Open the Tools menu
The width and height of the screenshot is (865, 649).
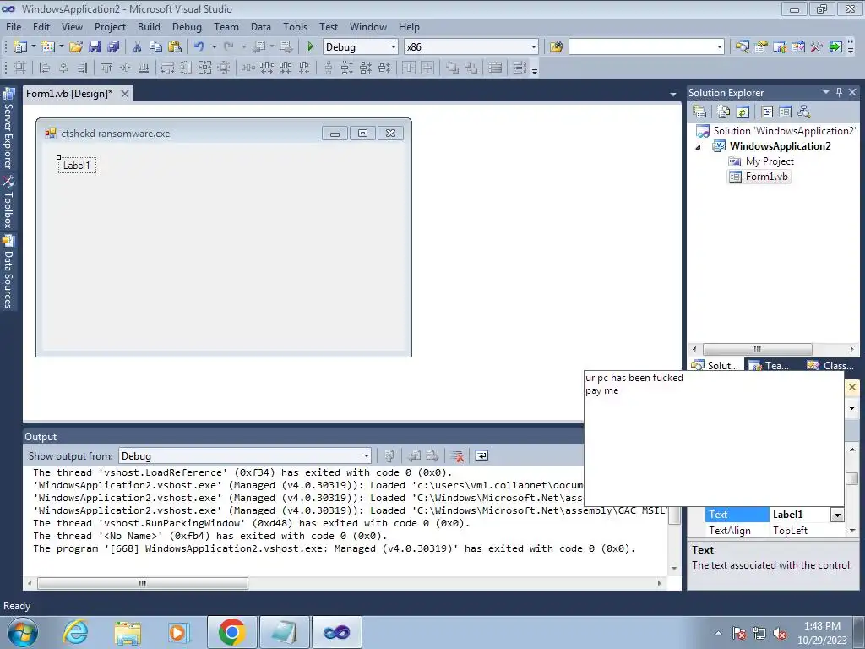295,26
